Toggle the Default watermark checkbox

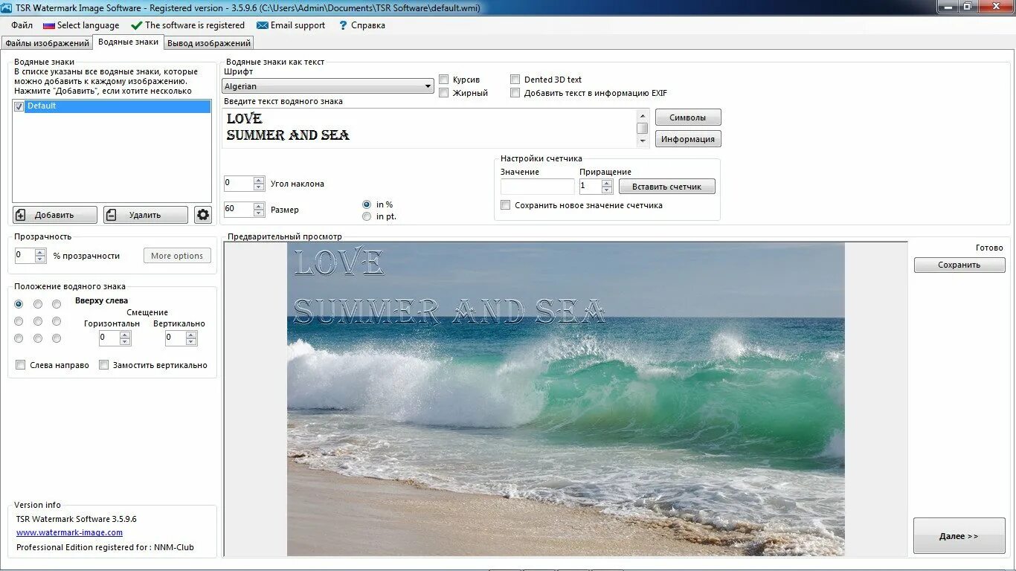(x=19, y=106)
